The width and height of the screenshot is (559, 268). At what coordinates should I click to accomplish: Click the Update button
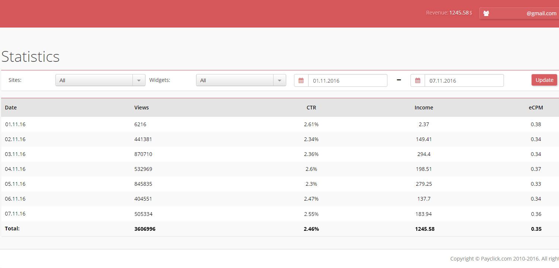544,80
